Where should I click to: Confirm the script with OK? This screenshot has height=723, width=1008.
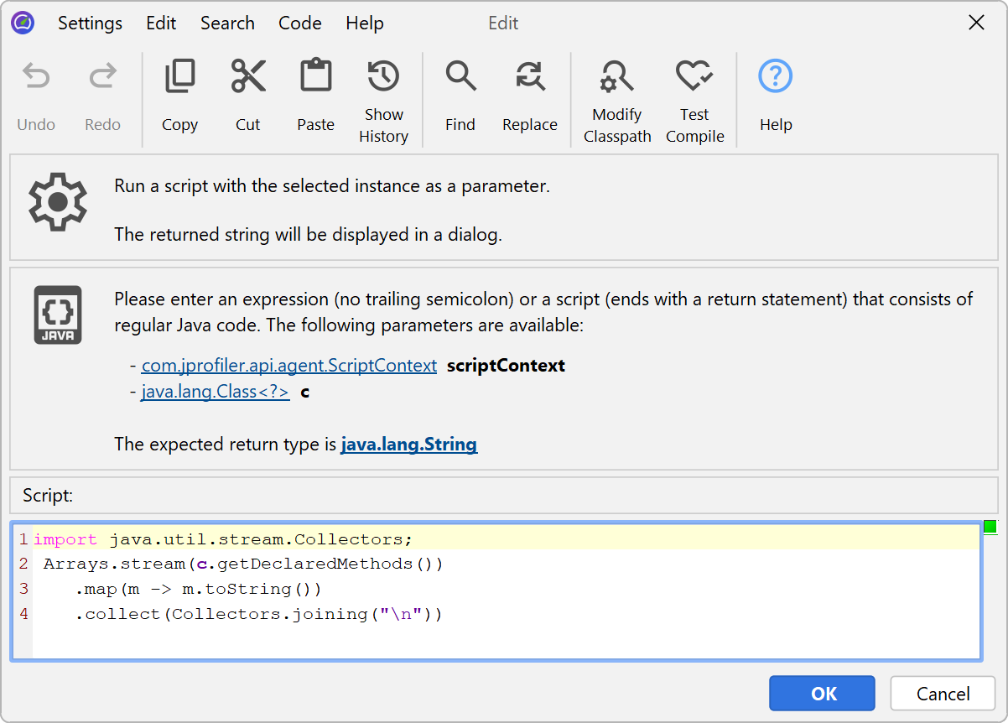click(822, 694)
